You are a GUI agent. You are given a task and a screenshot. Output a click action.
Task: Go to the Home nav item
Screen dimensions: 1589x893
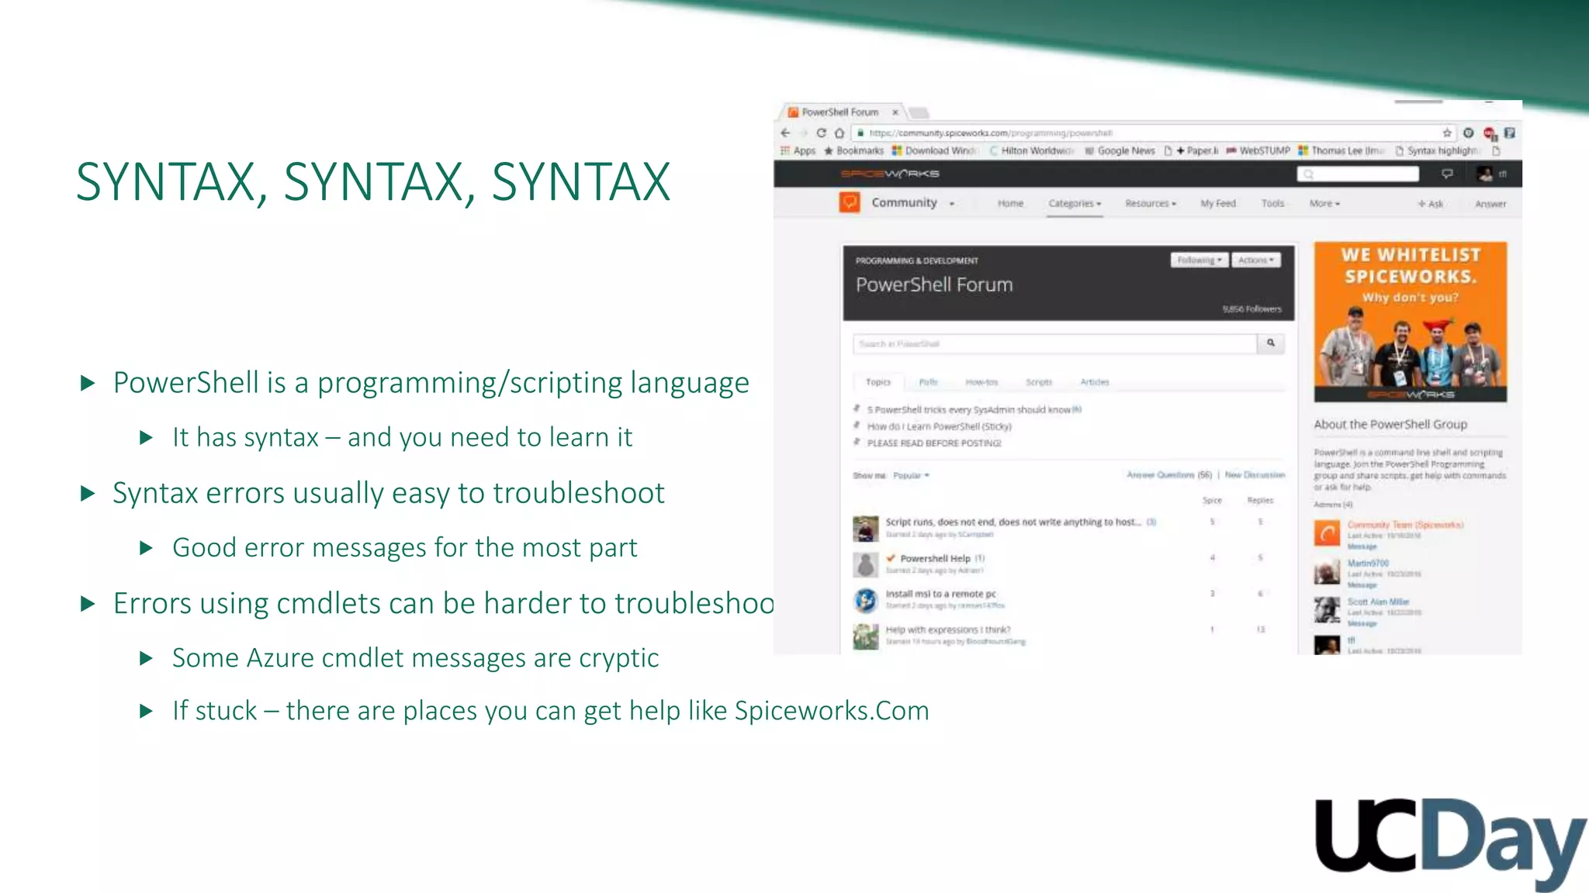pos(1010,203)
